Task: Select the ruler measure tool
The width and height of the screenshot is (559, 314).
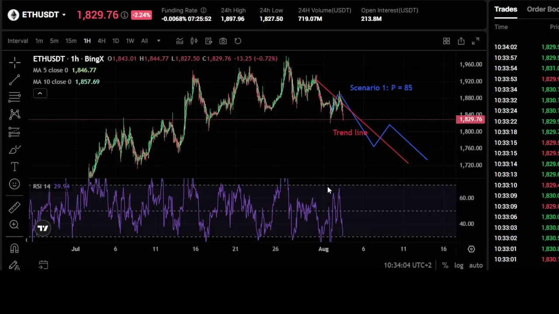Action: pyautogui.click(x=14, y=207)
